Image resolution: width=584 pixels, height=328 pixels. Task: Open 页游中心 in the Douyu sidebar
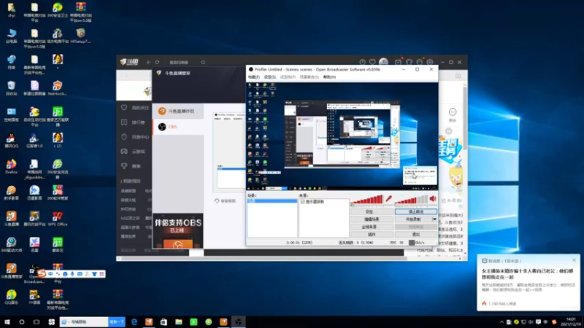point(136,137)
